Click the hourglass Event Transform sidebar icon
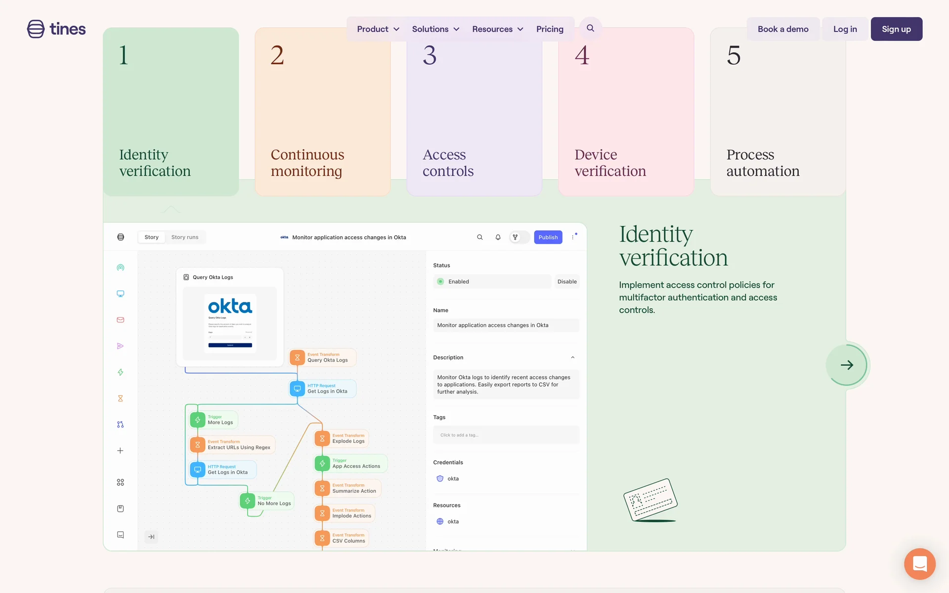Screen dimensions: 949x593 point(120,398)
